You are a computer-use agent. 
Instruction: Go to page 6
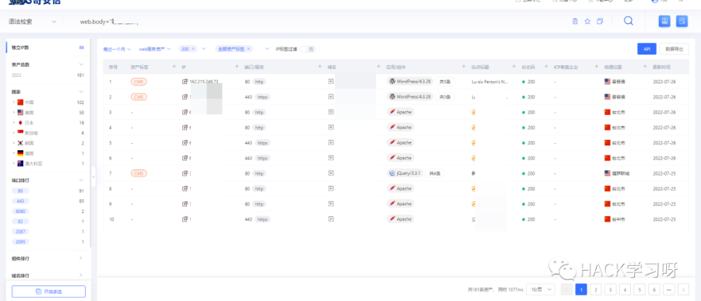[654, 289]
